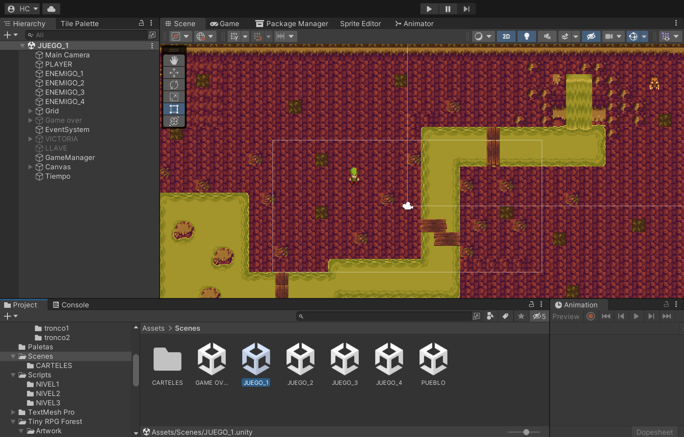Expand the Grid object in Hierarchy
The image size is (684, 437).
tap(30, 111)
